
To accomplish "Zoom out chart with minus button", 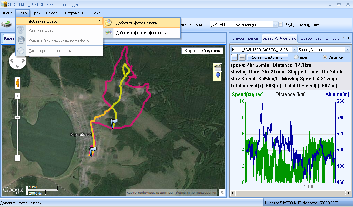I will [x=242, y=57].
